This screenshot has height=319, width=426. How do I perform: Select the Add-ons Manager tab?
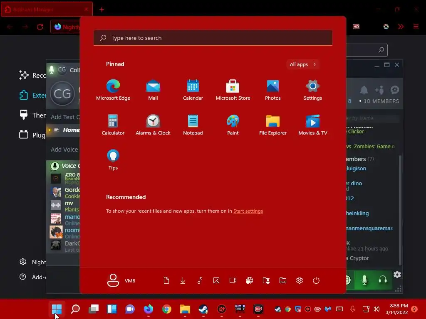tap(47, 10)
